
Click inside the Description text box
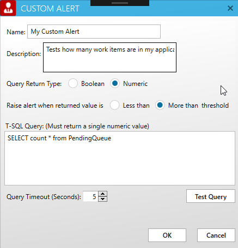coord(109,57)
